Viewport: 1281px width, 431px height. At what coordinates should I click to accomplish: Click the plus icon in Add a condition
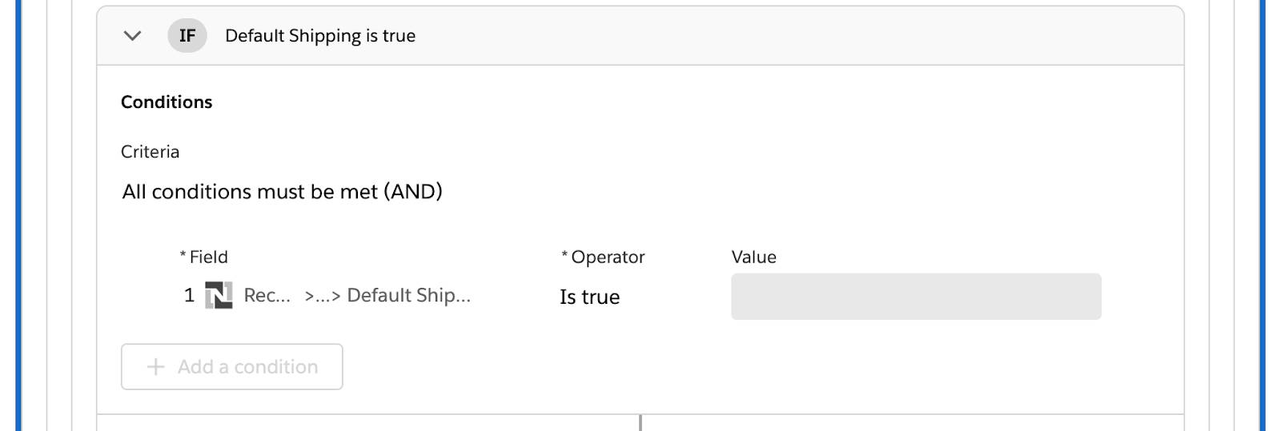coord(156,367)
